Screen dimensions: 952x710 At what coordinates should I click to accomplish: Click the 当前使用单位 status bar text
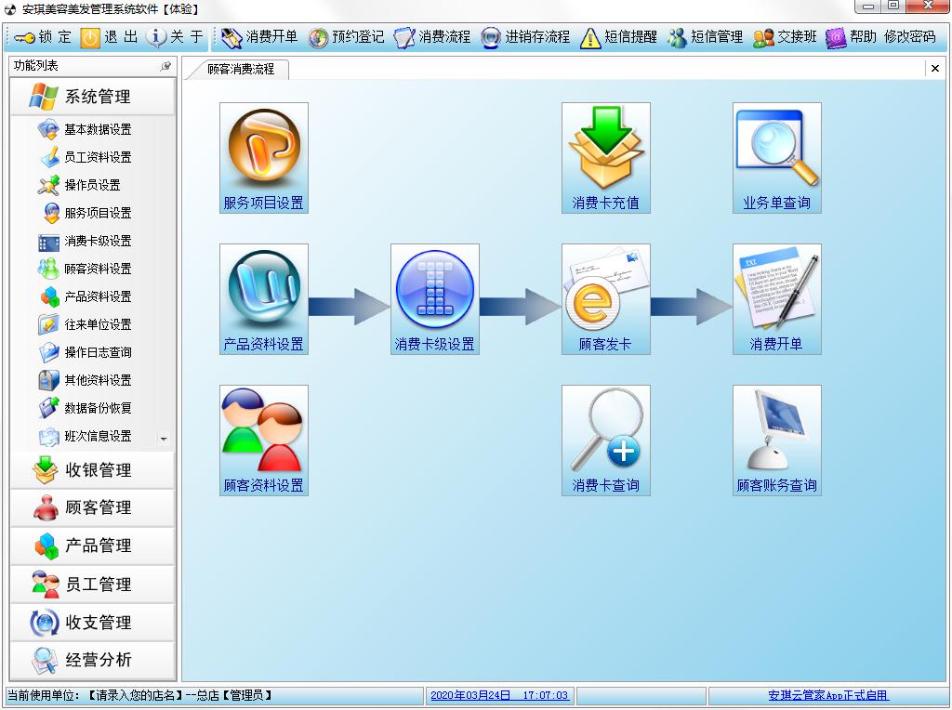[139, 695]
